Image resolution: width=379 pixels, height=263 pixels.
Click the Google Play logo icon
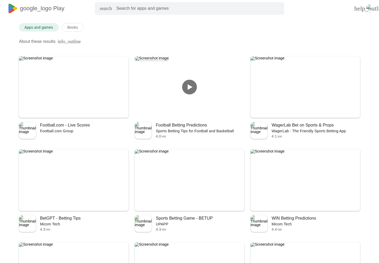click(13, 8)
